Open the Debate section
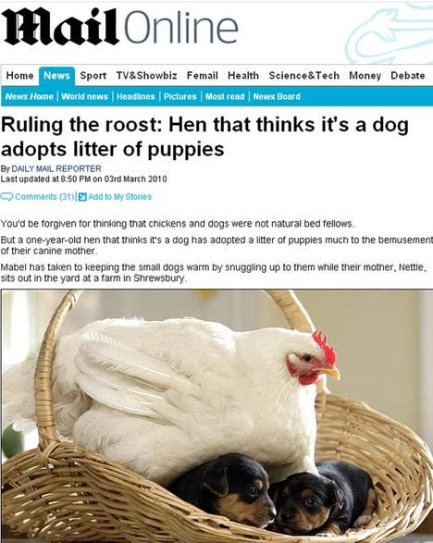This screenshot has width=433, height=543. coord(408,76)
